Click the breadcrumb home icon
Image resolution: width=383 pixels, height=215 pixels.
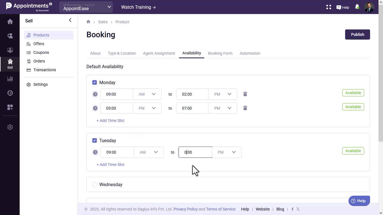pos(88,22)
